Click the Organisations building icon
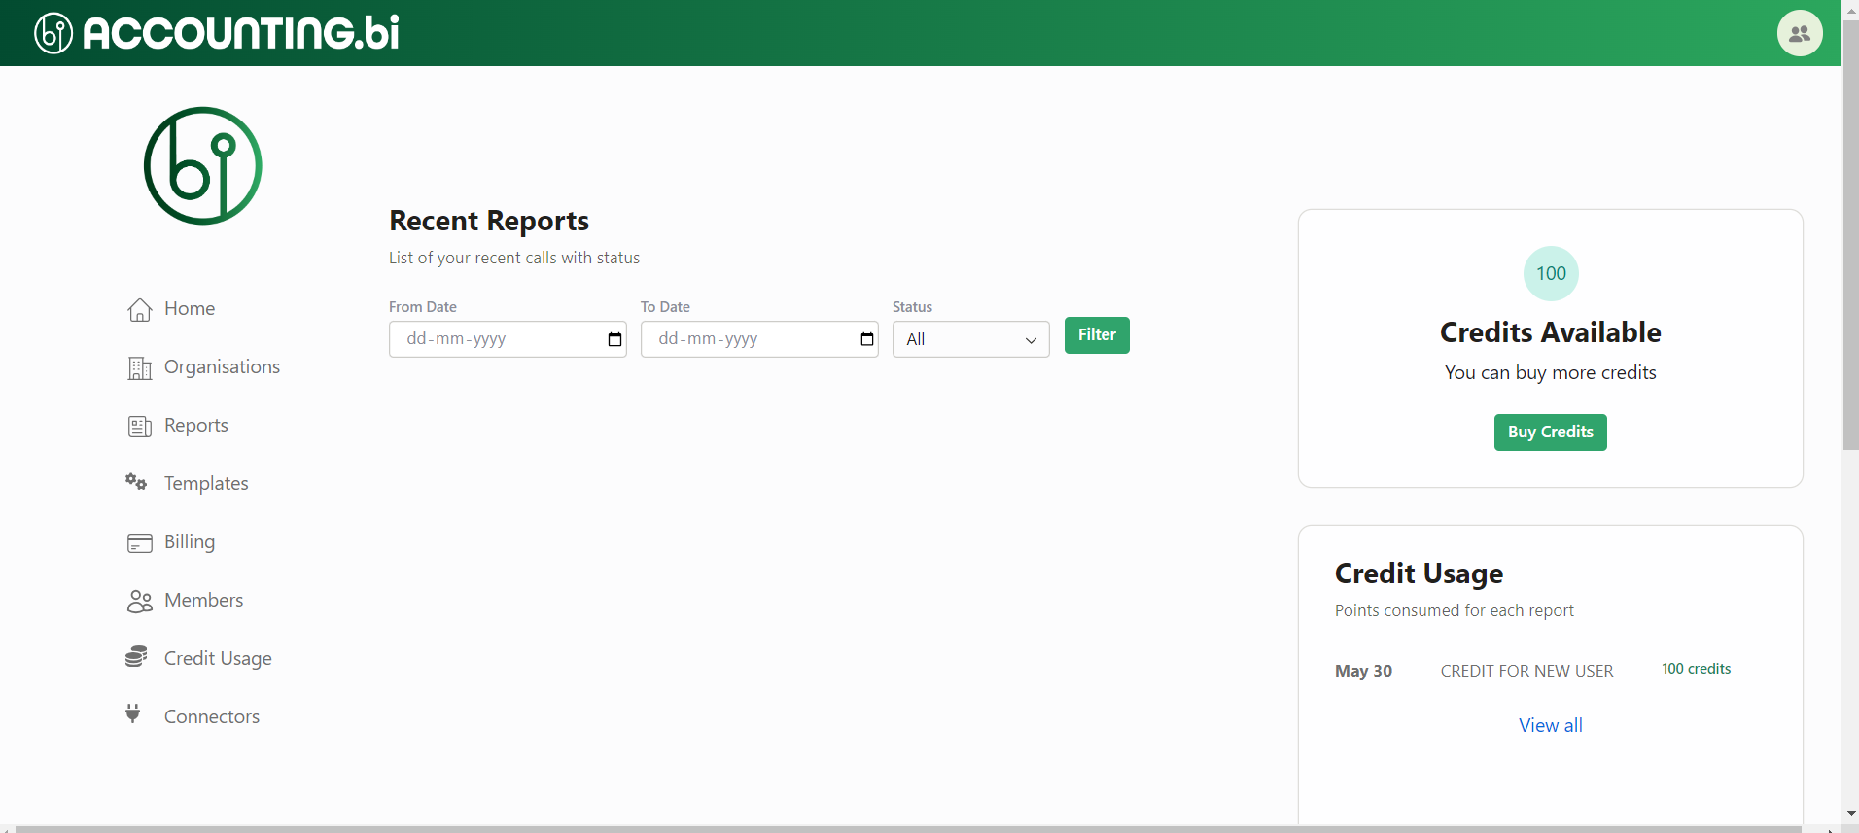The height and width of the screenshot is (833, 1859). click(x=140, y=367)
